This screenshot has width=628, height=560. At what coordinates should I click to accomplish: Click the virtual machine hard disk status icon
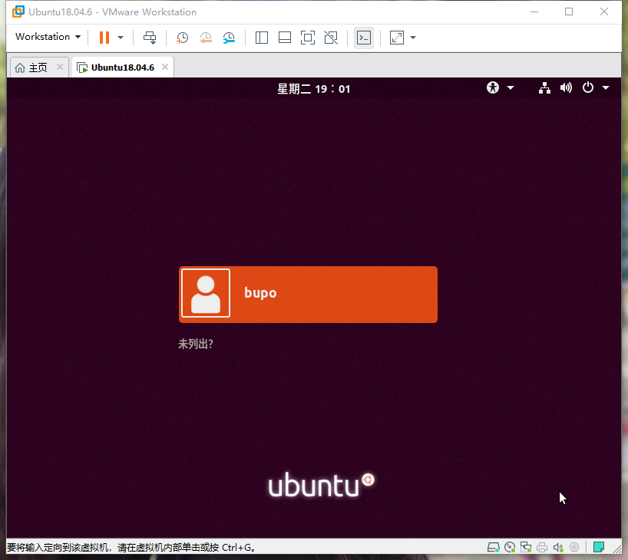pos(494,546)
